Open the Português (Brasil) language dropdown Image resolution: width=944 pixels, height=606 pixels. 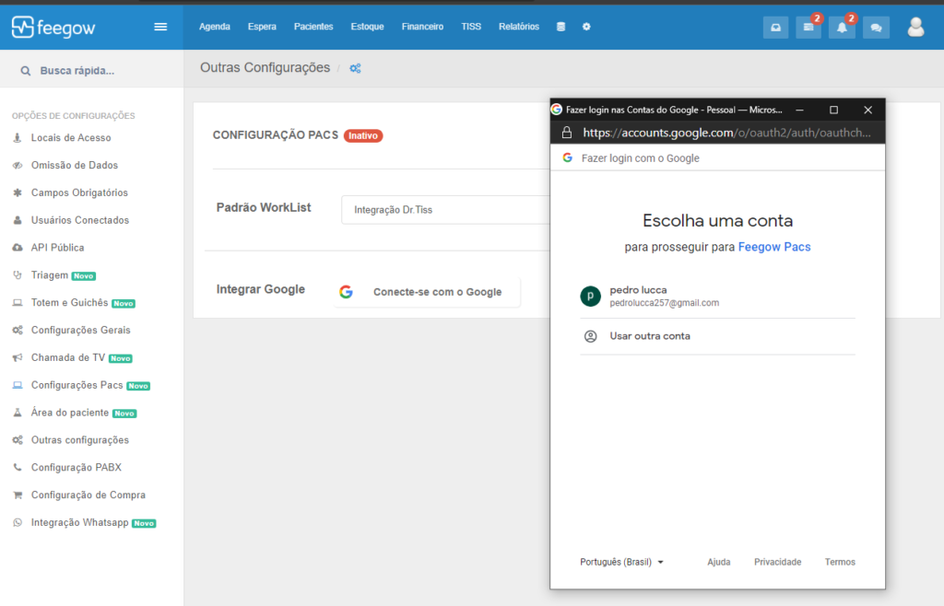point(621,562)
